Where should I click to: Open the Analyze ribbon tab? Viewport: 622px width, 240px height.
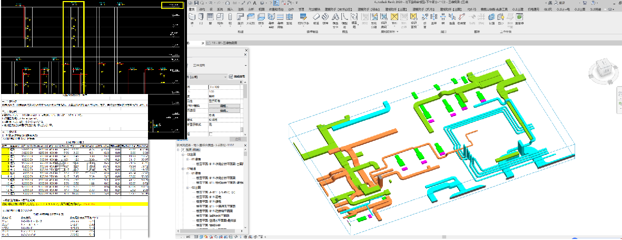tap(251, 9)
